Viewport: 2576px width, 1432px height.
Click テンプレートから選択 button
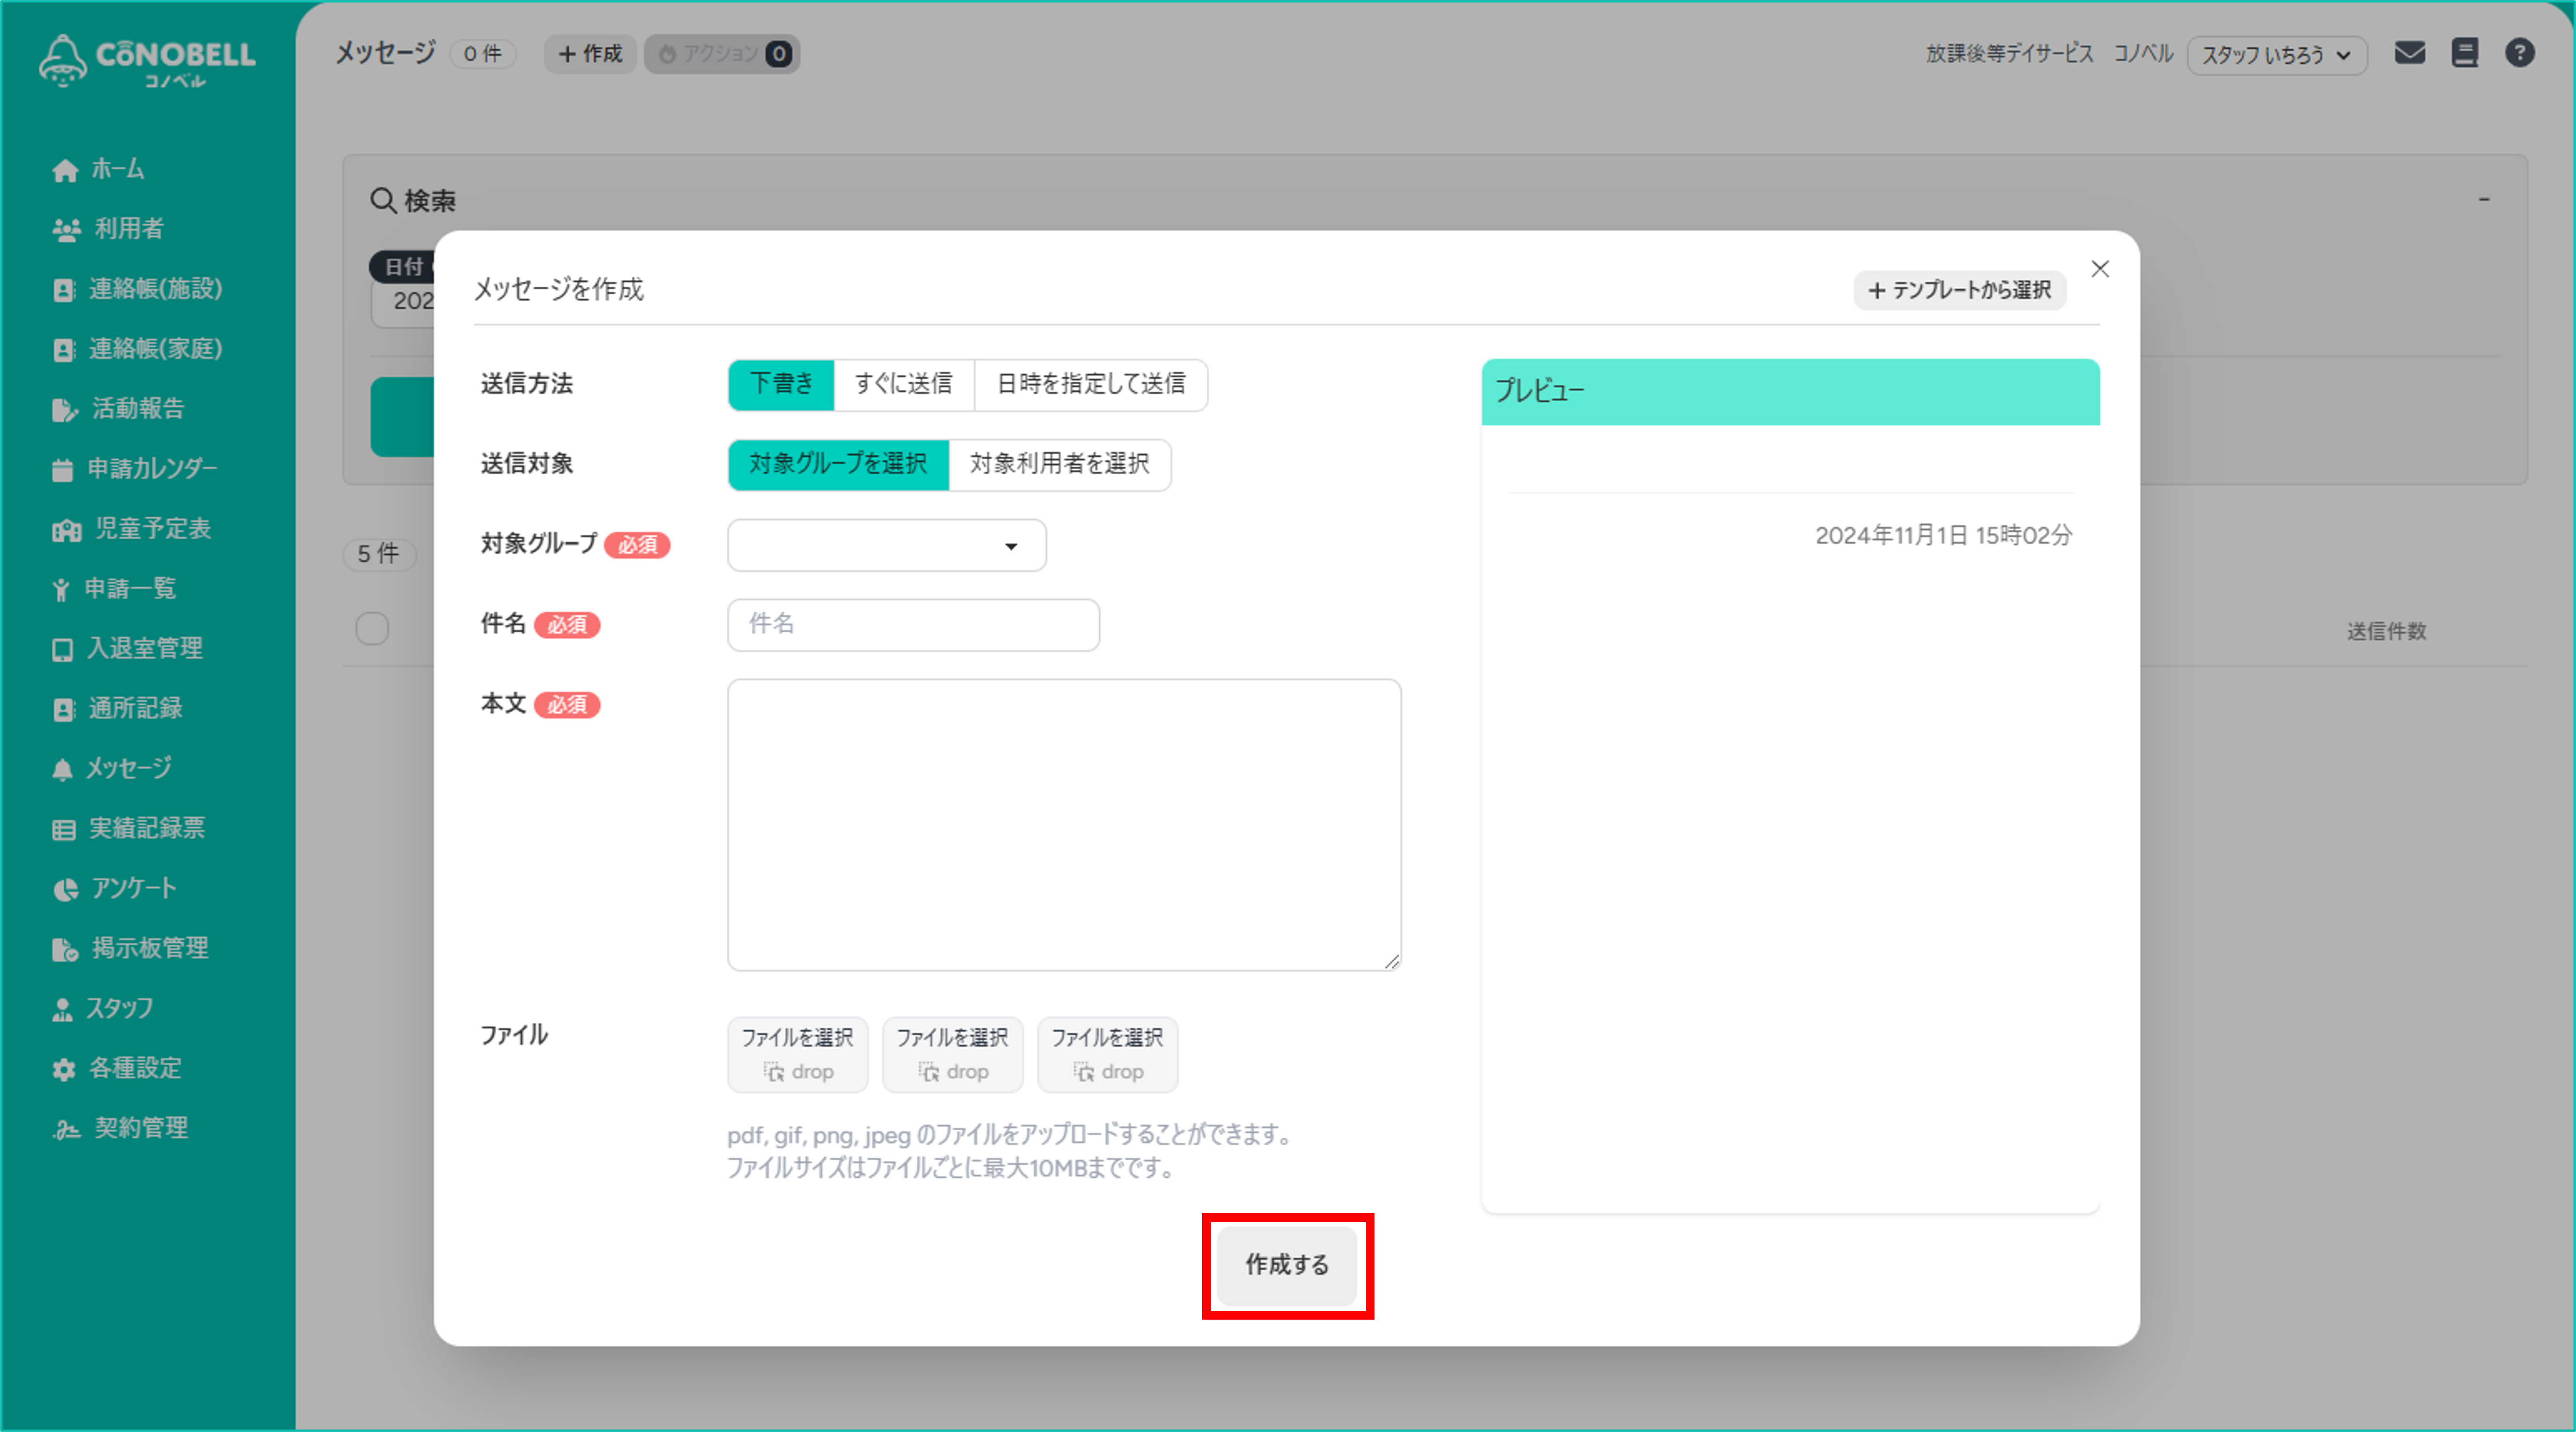tap(1960, 290)
